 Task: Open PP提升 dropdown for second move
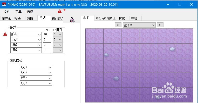tap(58, 39)
